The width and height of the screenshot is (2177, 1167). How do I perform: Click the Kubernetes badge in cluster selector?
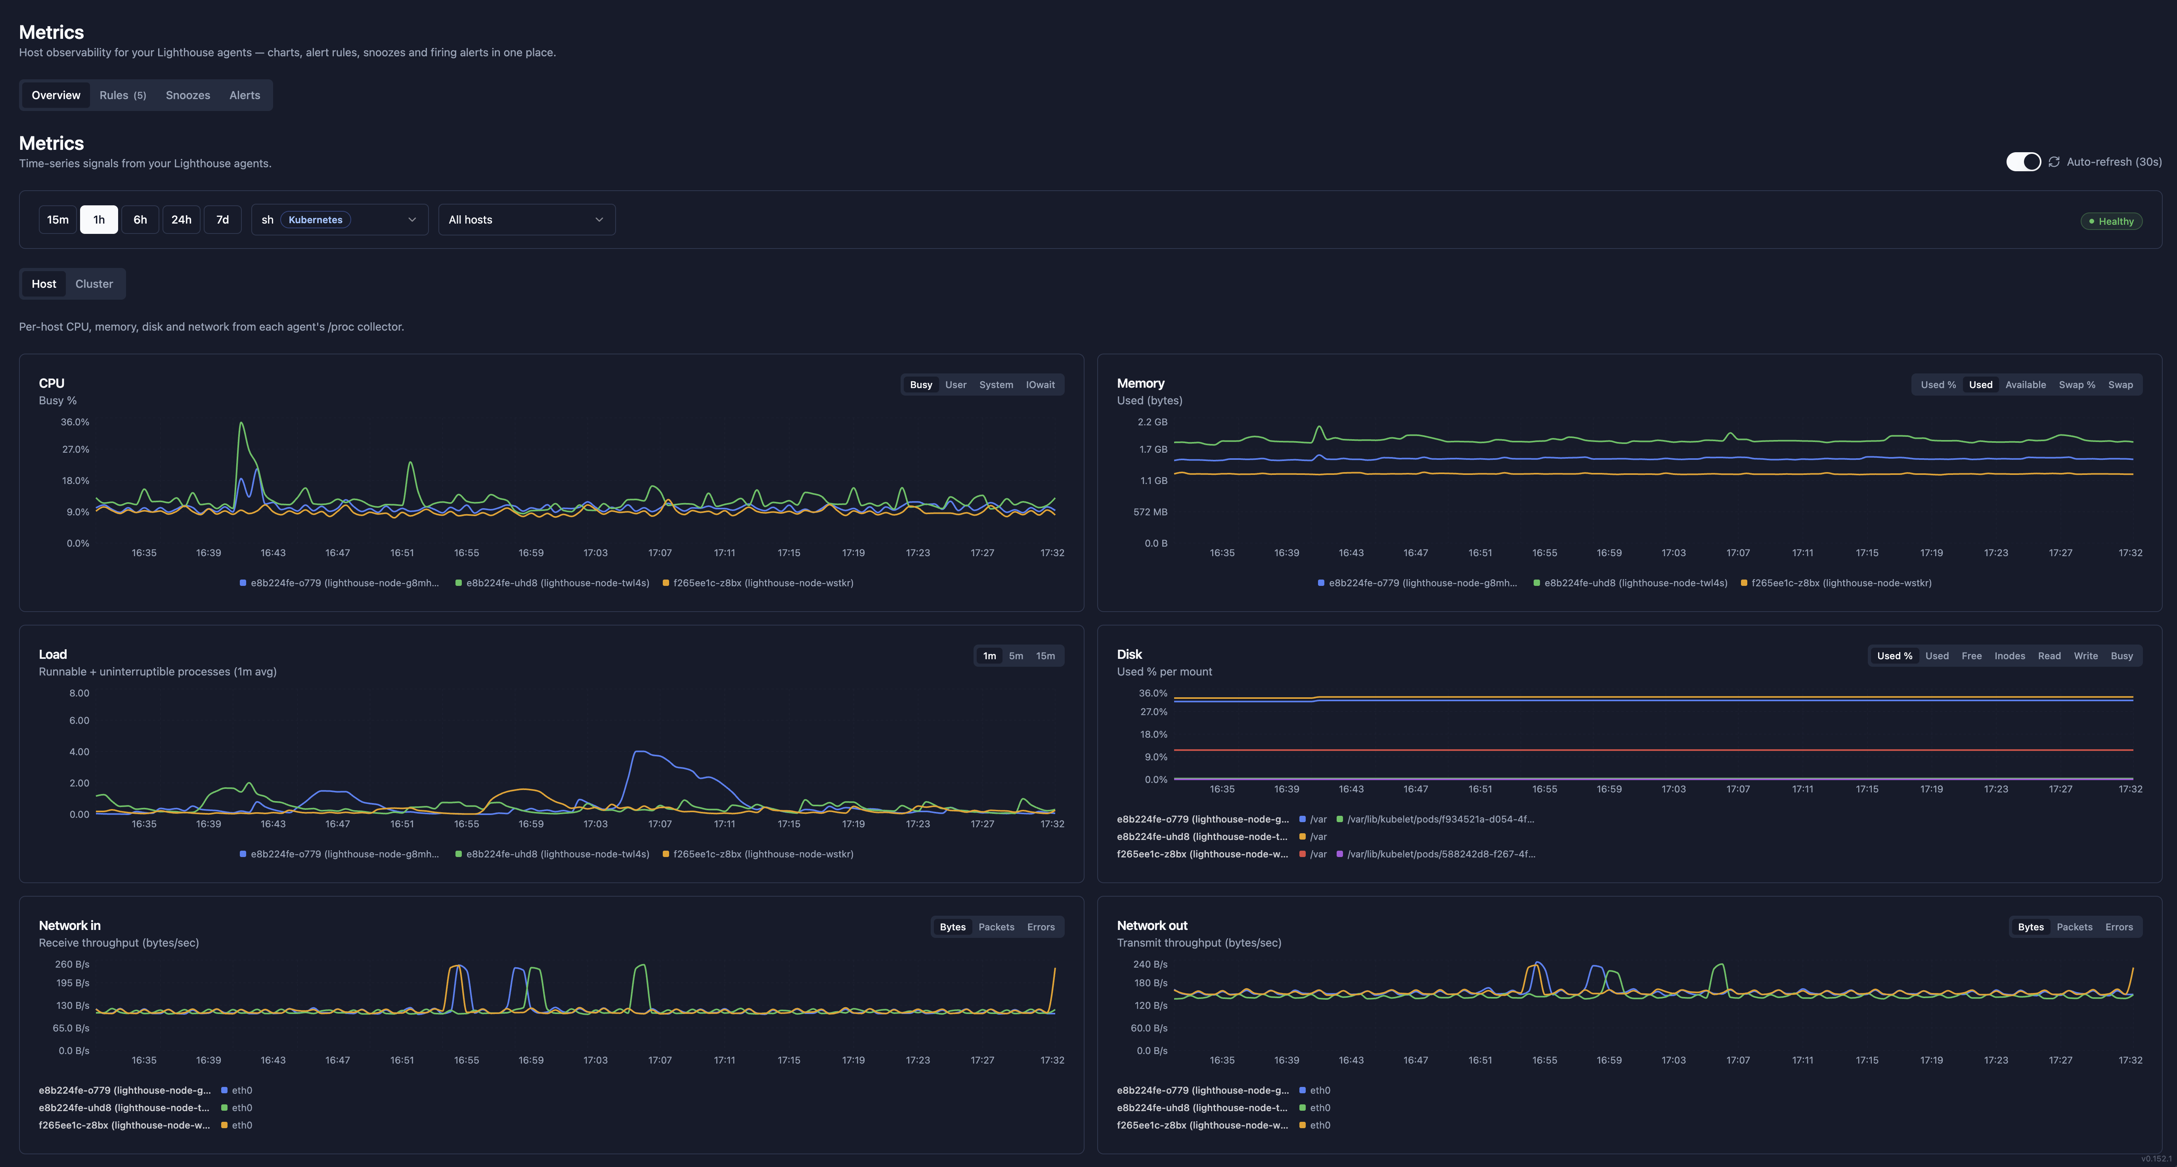pos(315,220)
